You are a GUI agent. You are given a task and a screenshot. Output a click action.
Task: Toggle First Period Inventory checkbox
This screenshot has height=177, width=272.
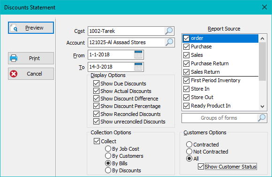point(187,80)
